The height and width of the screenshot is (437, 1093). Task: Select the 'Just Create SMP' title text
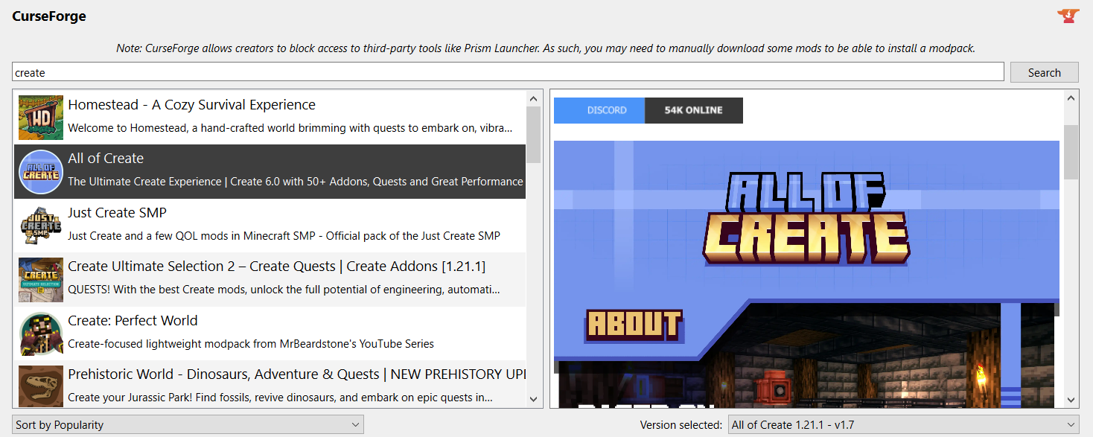tap(117, 213)
